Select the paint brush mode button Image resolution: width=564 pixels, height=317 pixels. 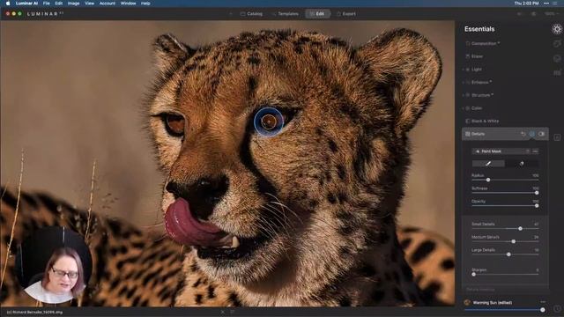click(x=488, y=164)
